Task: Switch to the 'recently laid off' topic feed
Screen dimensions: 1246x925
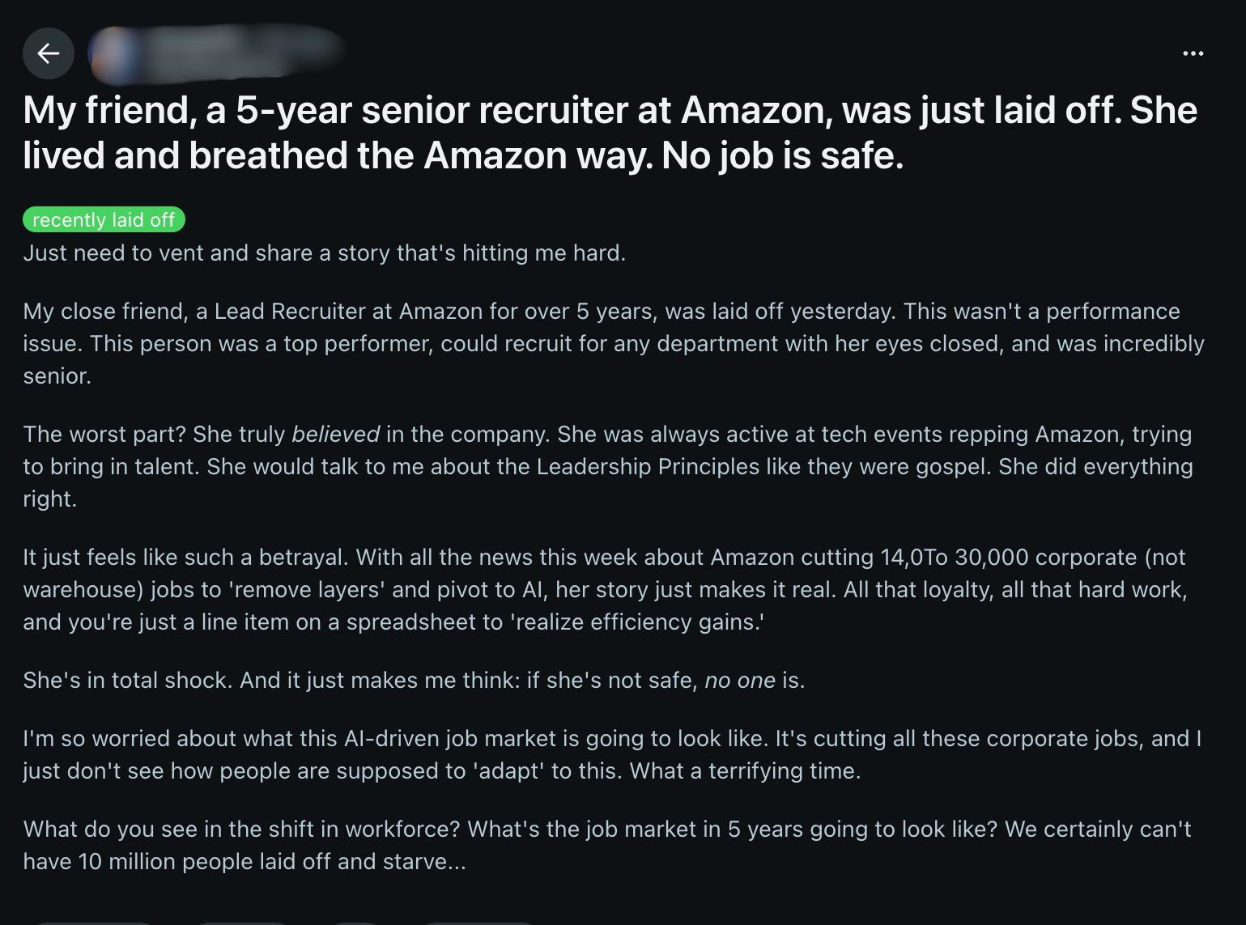Action: [x=103, y=219]
